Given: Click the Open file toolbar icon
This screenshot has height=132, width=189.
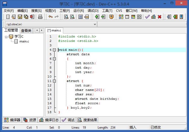Looking at the screenshot, I should coord(14,17).
